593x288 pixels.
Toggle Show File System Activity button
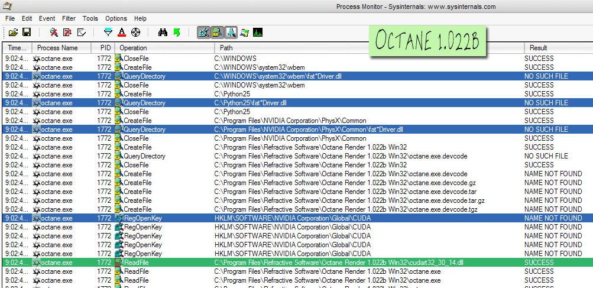tap(217, 33)
